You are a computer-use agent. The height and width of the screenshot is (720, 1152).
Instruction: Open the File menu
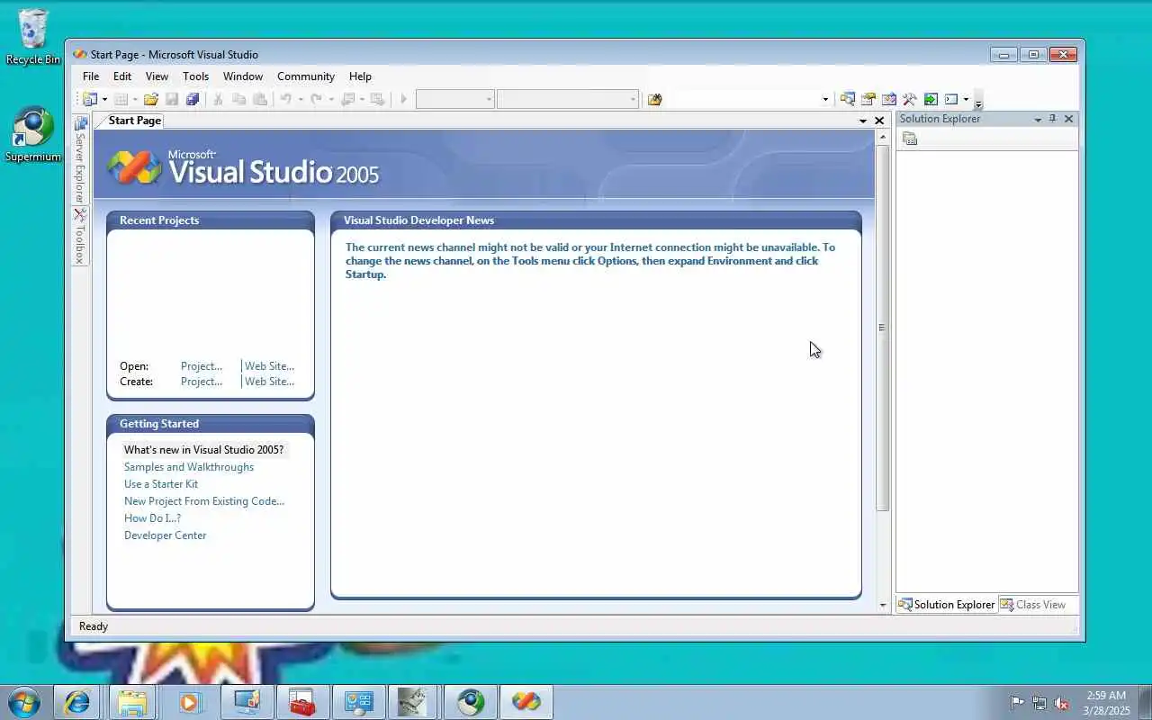(91, 76)
